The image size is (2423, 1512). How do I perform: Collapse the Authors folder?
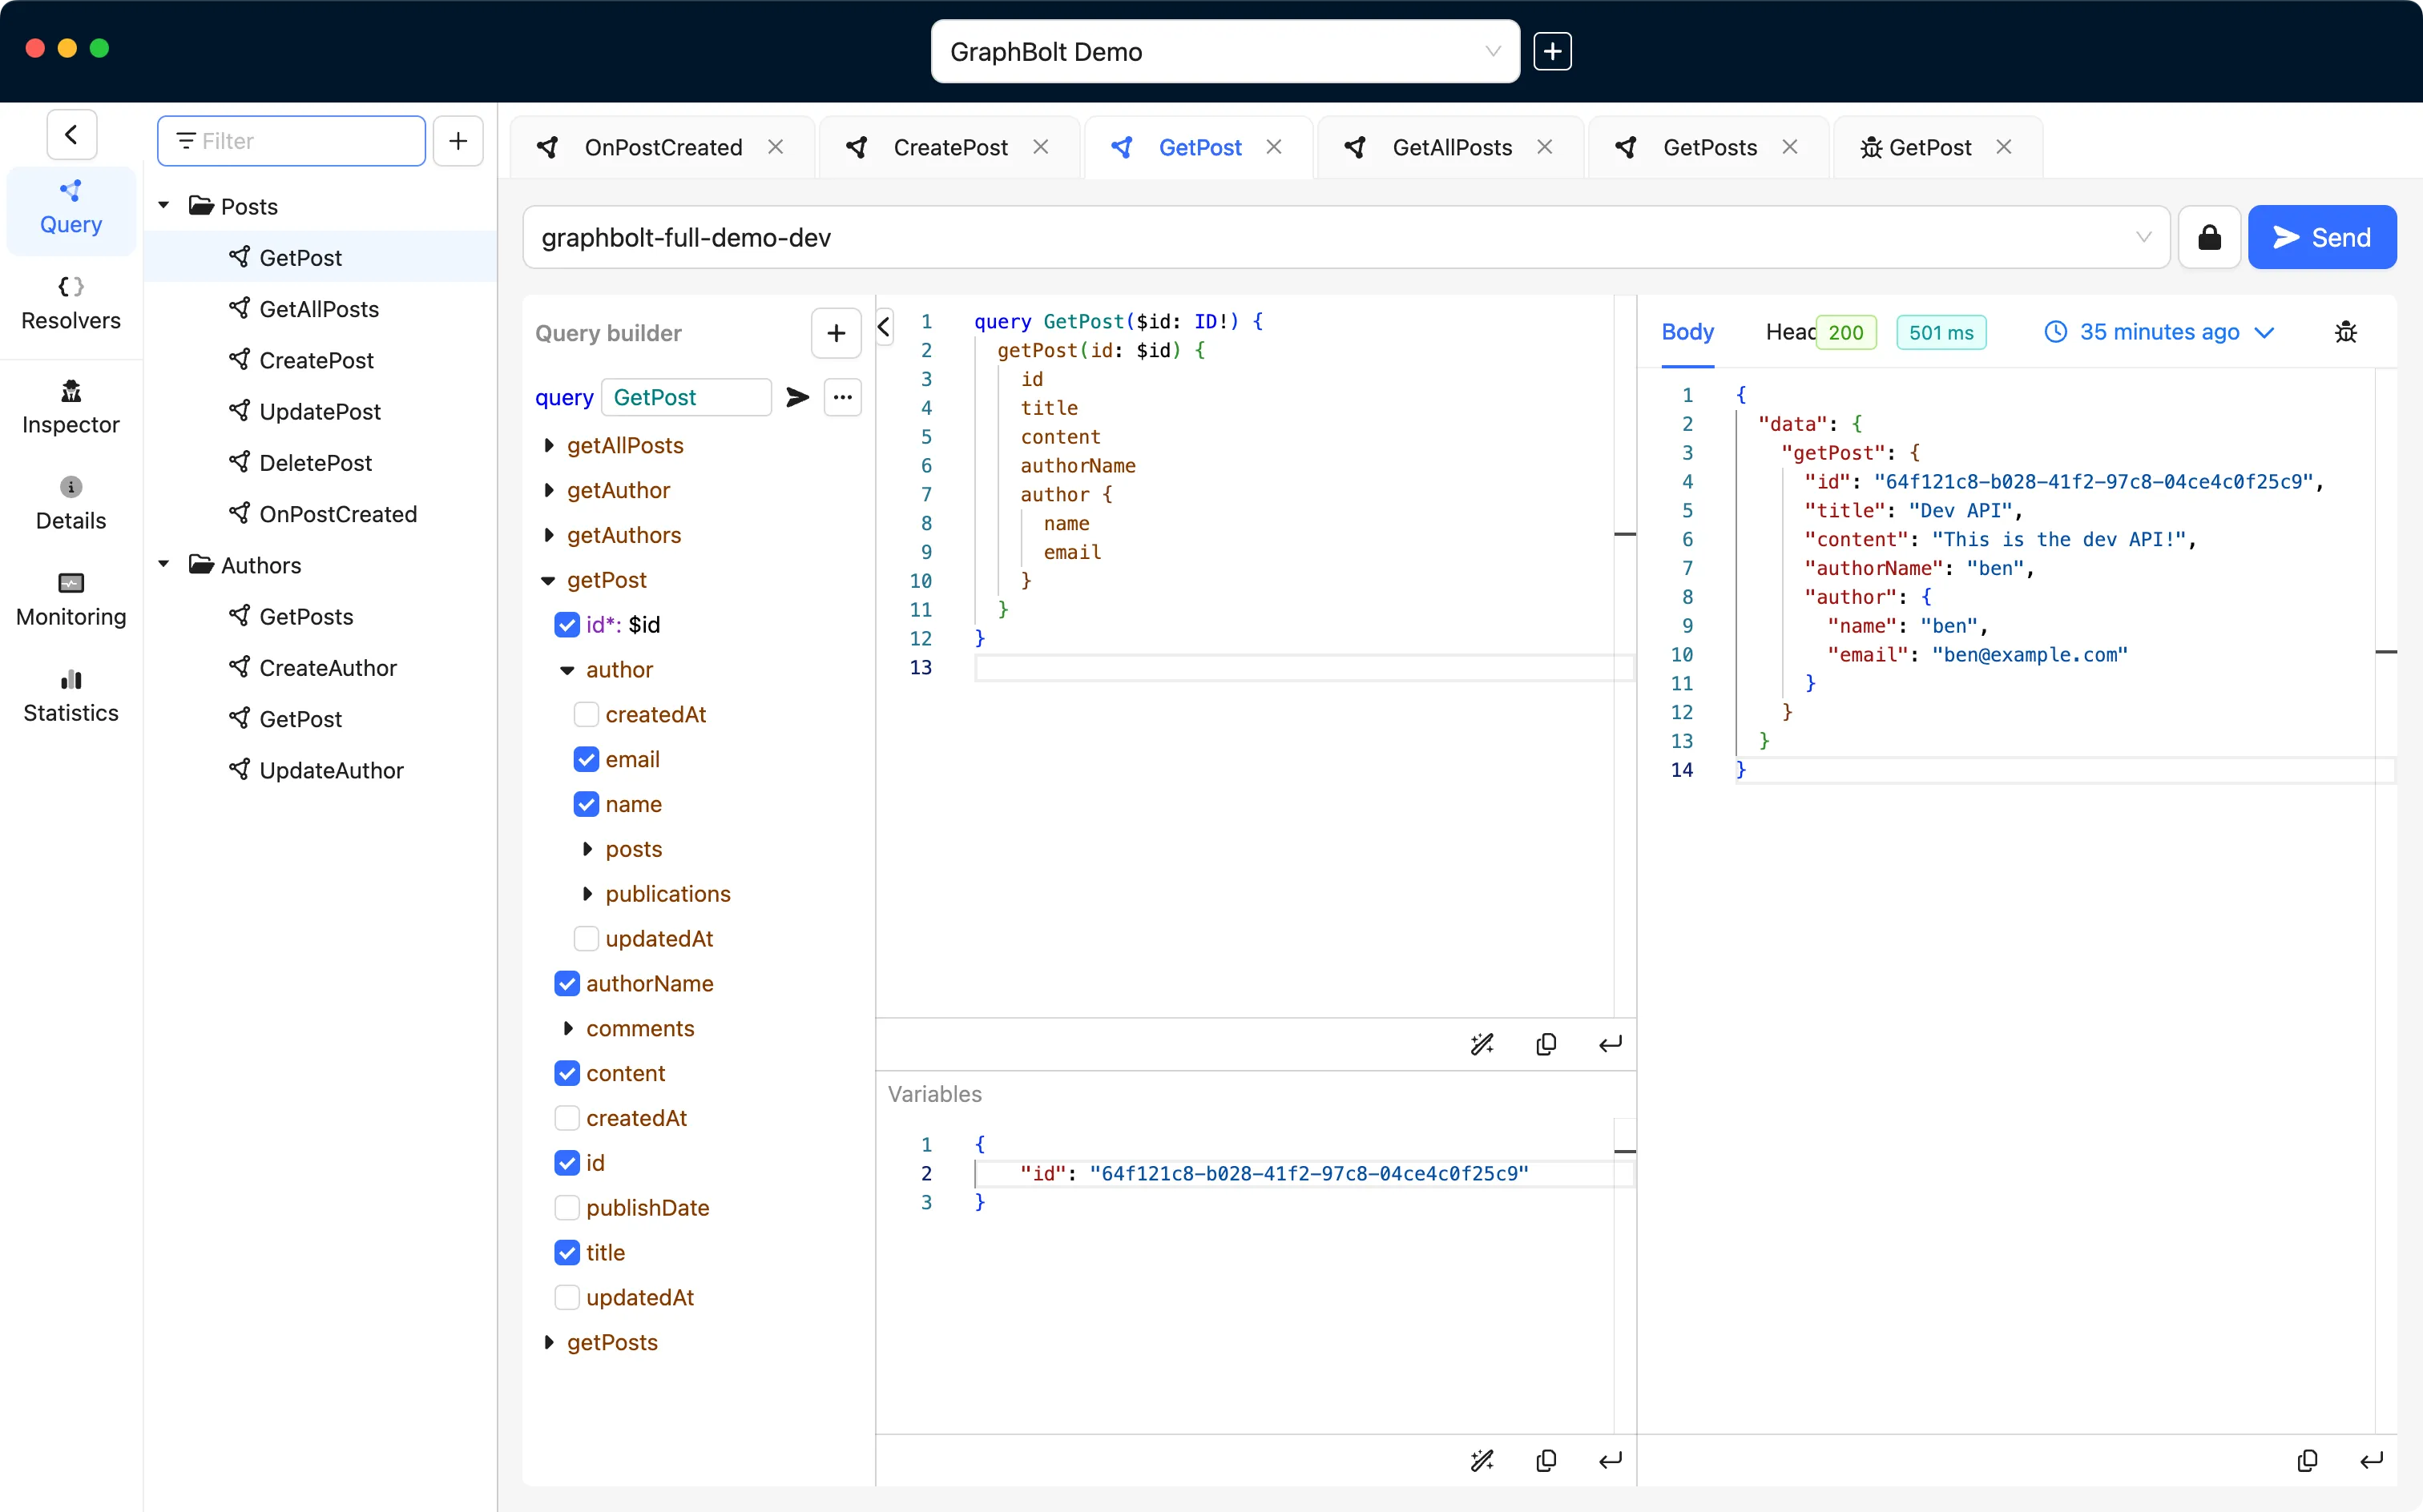tap(164, 565)
